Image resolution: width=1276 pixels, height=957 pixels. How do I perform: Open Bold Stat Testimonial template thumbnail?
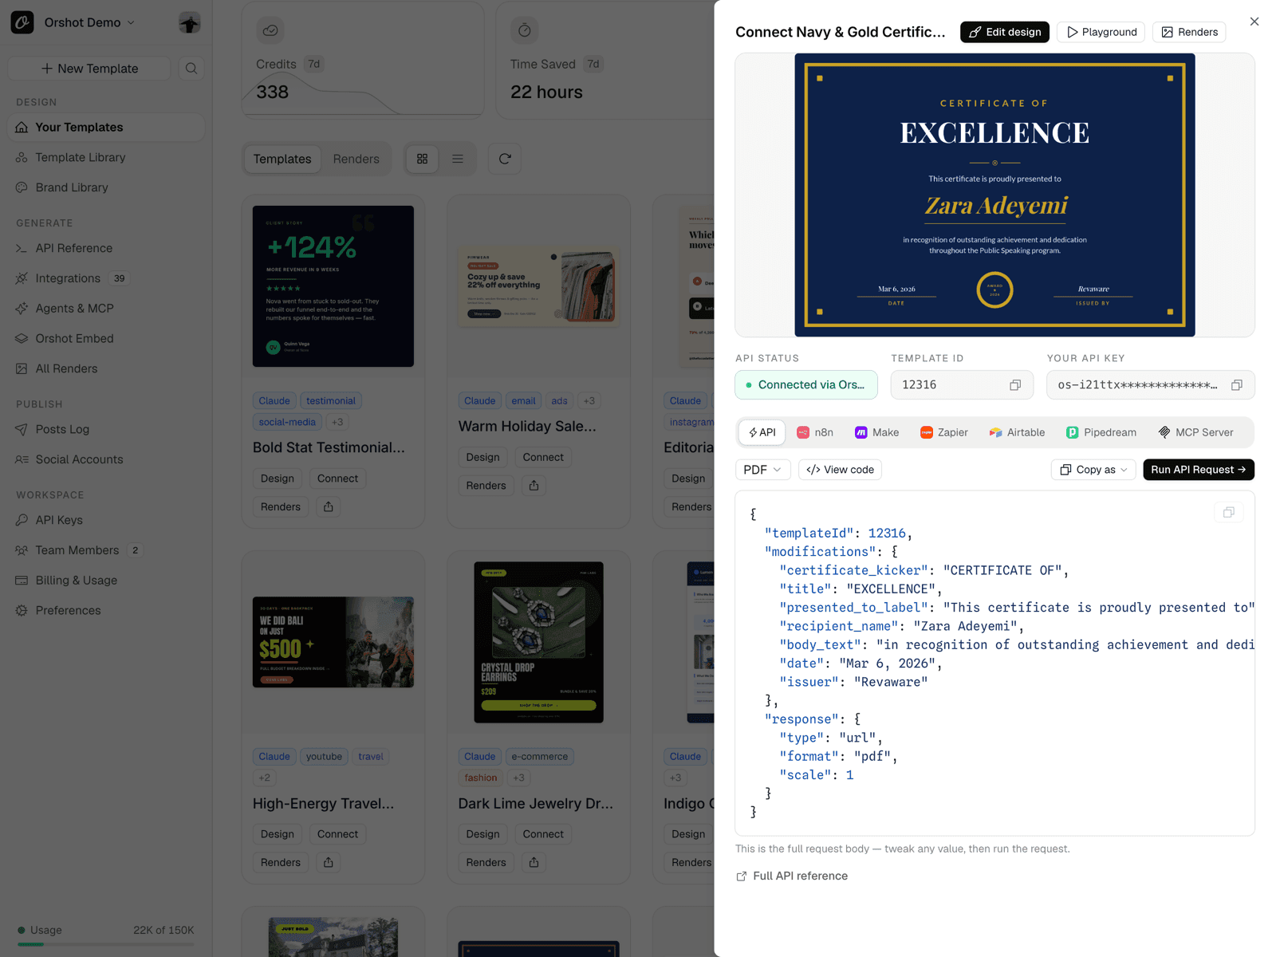pyautogui.click(x=333, y=286)
